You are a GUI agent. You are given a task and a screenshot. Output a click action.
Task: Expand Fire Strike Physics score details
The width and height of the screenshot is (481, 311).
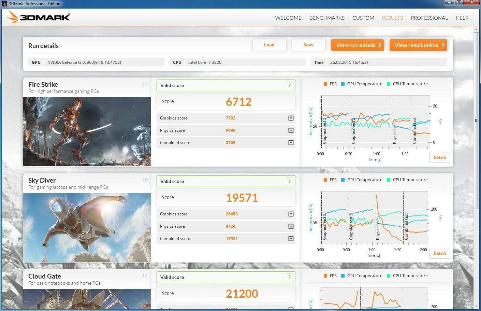tap(291, 130)
